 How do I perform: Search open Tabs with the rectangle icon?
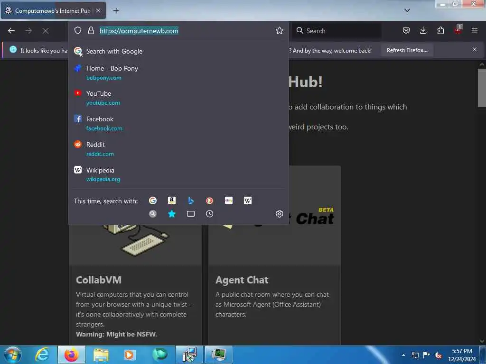191,214
